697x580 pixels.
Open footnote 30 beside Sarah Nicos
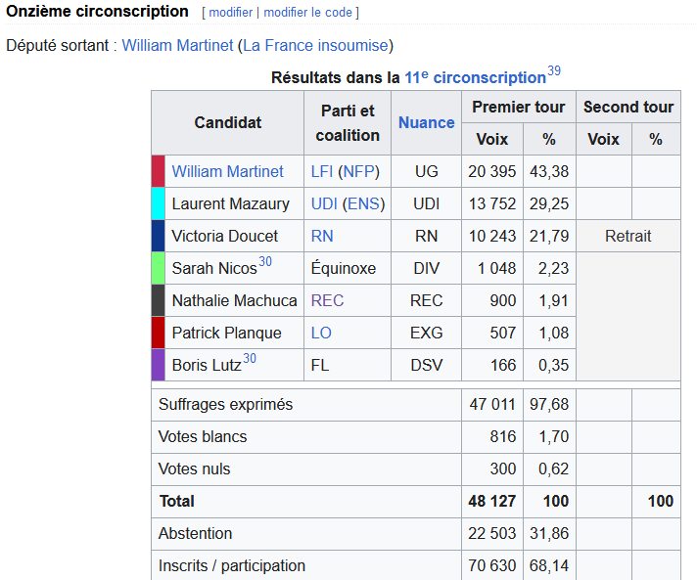(x=265, y=261)
